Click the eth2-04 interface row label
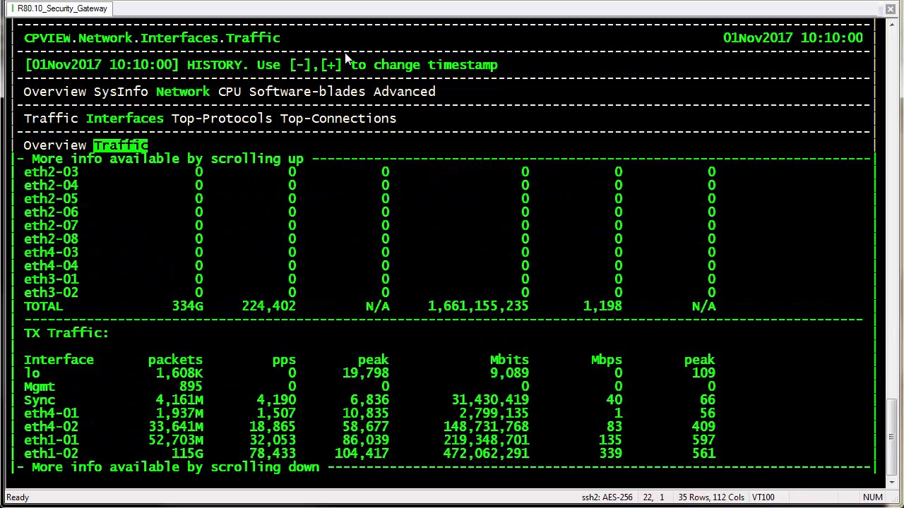 (x=51, y=186)
